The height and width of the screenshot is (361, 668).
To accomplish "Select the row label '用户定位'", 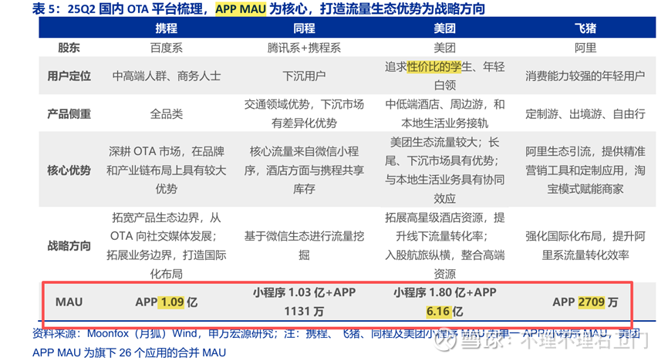I will click(x=69, y=76).
